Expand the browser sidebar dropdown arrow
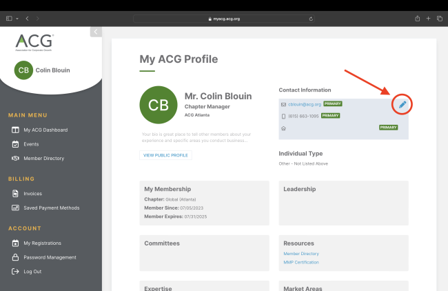Viewport: 448px width, 291px height. [17, 19]
